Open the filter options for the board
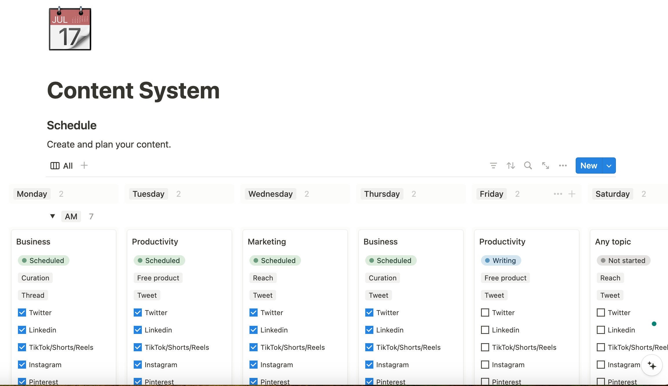 point(493,166)
